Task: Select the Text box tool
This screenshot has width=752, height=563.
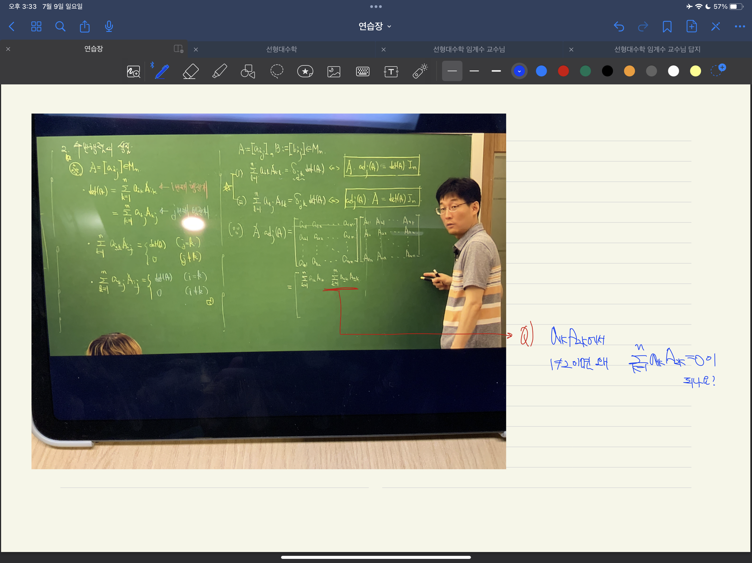Action: click(391, 71)
